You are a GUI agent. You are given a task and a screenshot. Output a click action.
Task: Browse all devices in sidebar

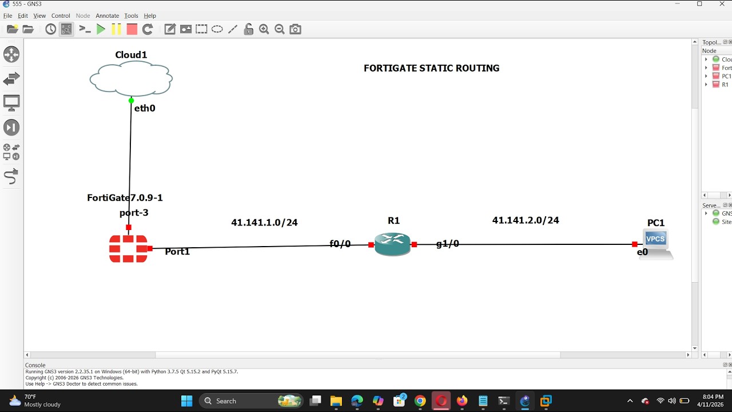click(x=11, y=152)
